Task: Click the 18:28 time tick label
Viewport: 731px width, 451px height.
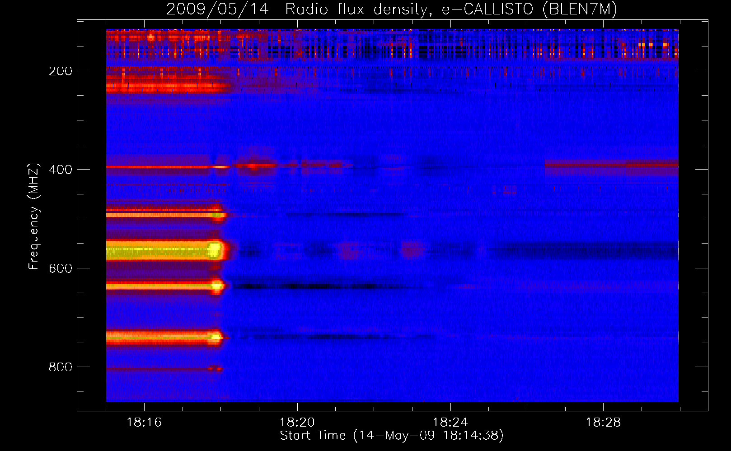Action: coord(604,423)
